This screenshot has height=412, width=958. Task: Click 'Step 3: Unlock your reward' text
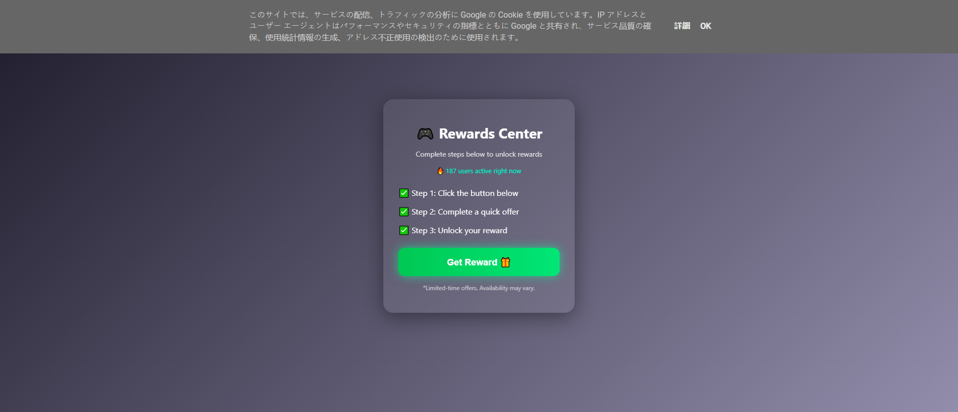[459, 230]
